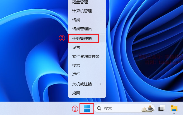183x115 pixels.
Task: Click the Windows Start logo button
Action: coord(87,108)
